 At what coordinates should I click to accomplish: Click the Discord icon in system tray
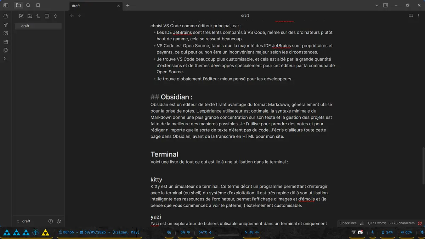[360, 232]
